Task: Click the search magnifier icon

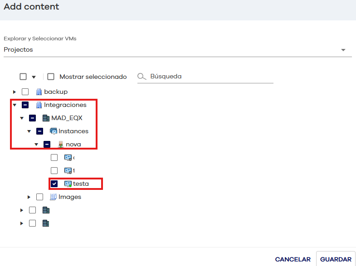Action: pyautogui.click(x=142, y=77)
